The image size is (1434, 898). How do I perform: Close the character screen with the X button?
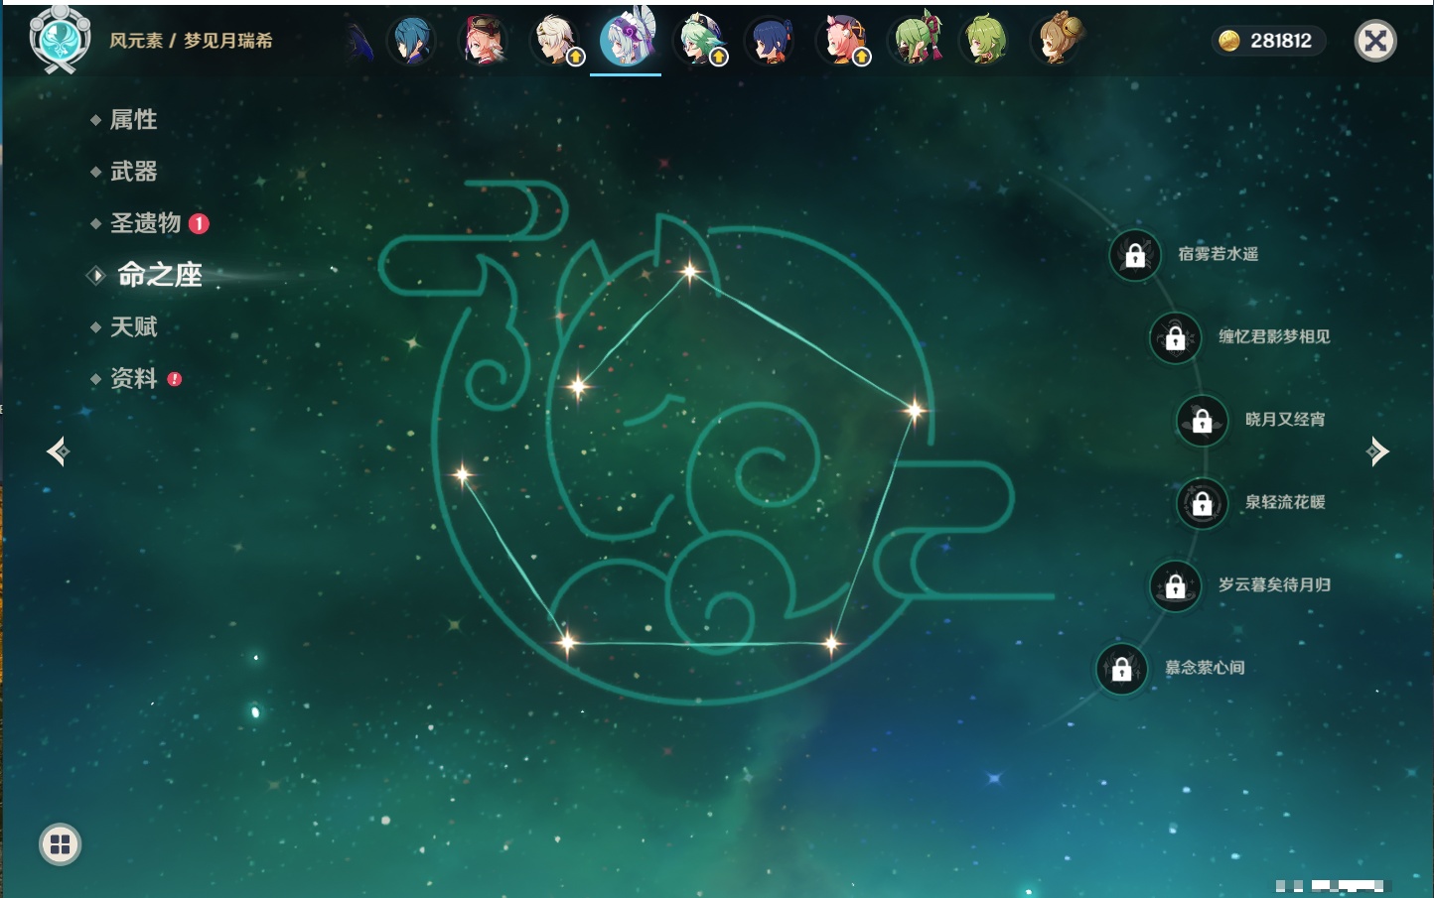point(1375,41)
